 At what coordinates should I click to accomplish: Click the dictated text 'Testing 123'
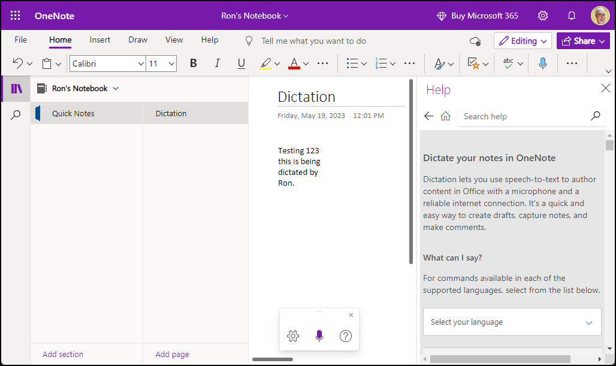(298, 151)
